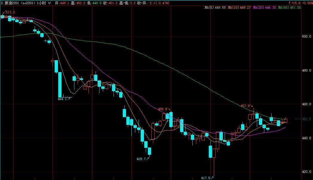Image resolution: width=313 pixels, height=180 pixels.
Task: Click the 440.0 price axis label
Action: pyautogui.click(x=307, y=138)
